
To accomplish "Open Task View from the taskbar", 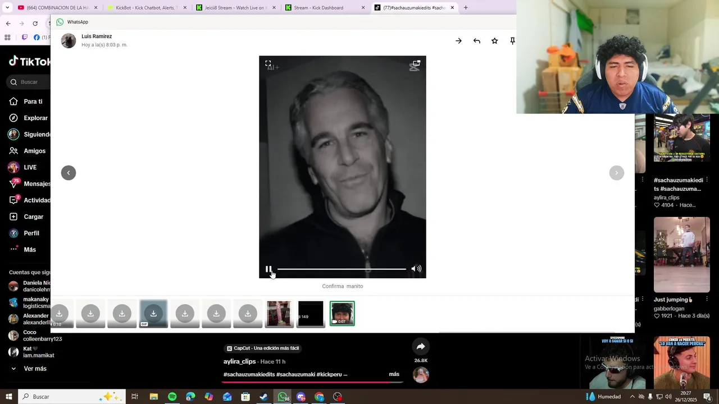I will (135, 397).
